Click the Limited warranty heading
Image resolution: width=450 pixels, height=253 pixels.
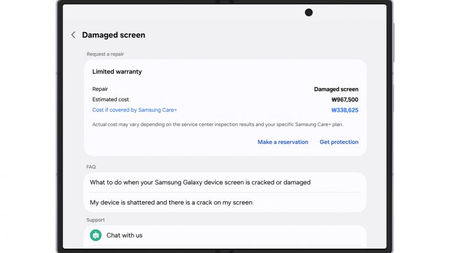[x=117, y=72]
